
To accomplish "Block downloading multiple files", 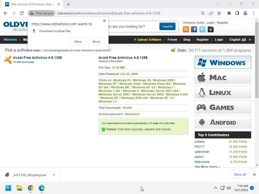I will (96, 42).
